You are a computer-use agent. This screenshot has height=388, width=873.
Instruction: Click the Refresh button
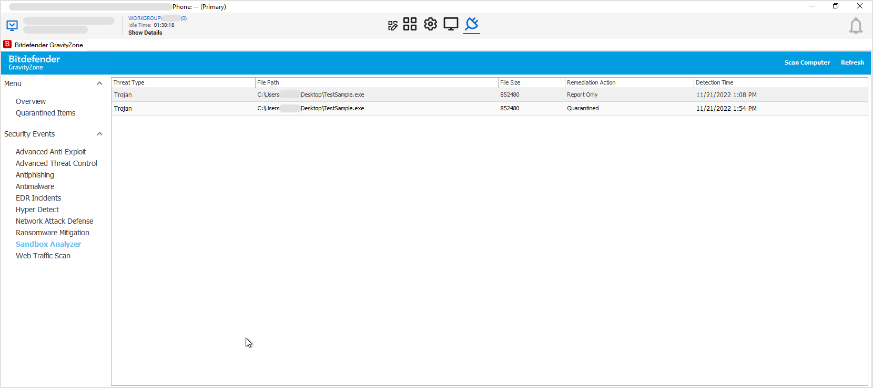(852, 62)
